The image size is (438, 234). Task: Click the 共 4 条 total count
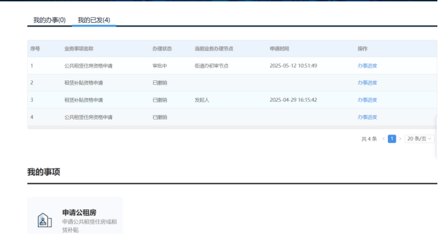tap(369, 139)
